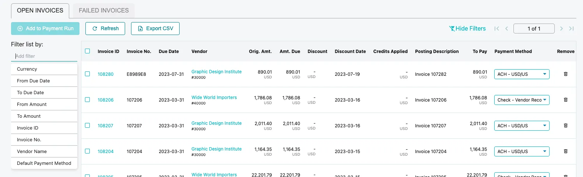Click invoice number E8989E8
Image resolution: width=583 pixels, height=177 pixels.
coord(137,74)
